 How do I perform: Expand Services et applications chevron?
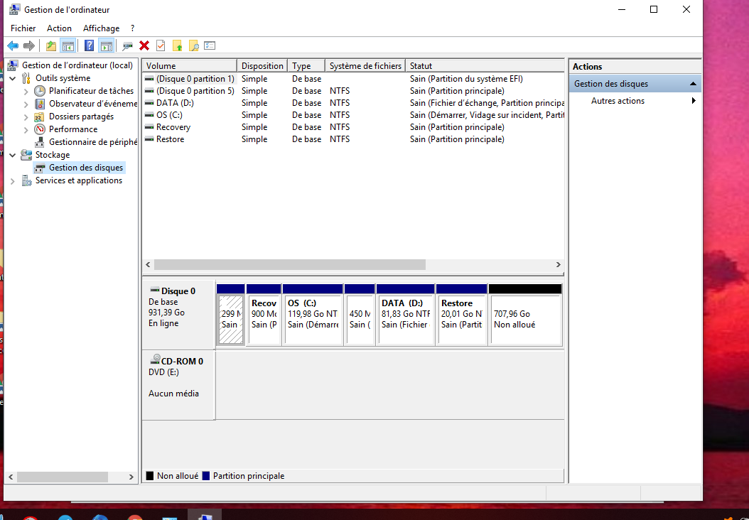point(13,181)
